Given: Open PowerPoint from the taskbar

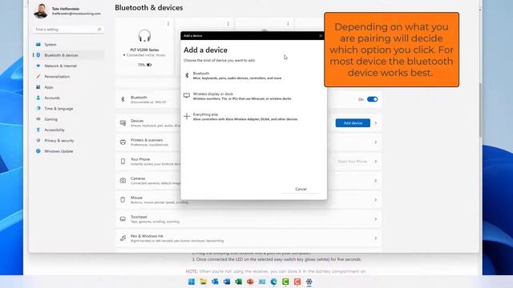Looking at the screenshot, I should tap(250, 282).
